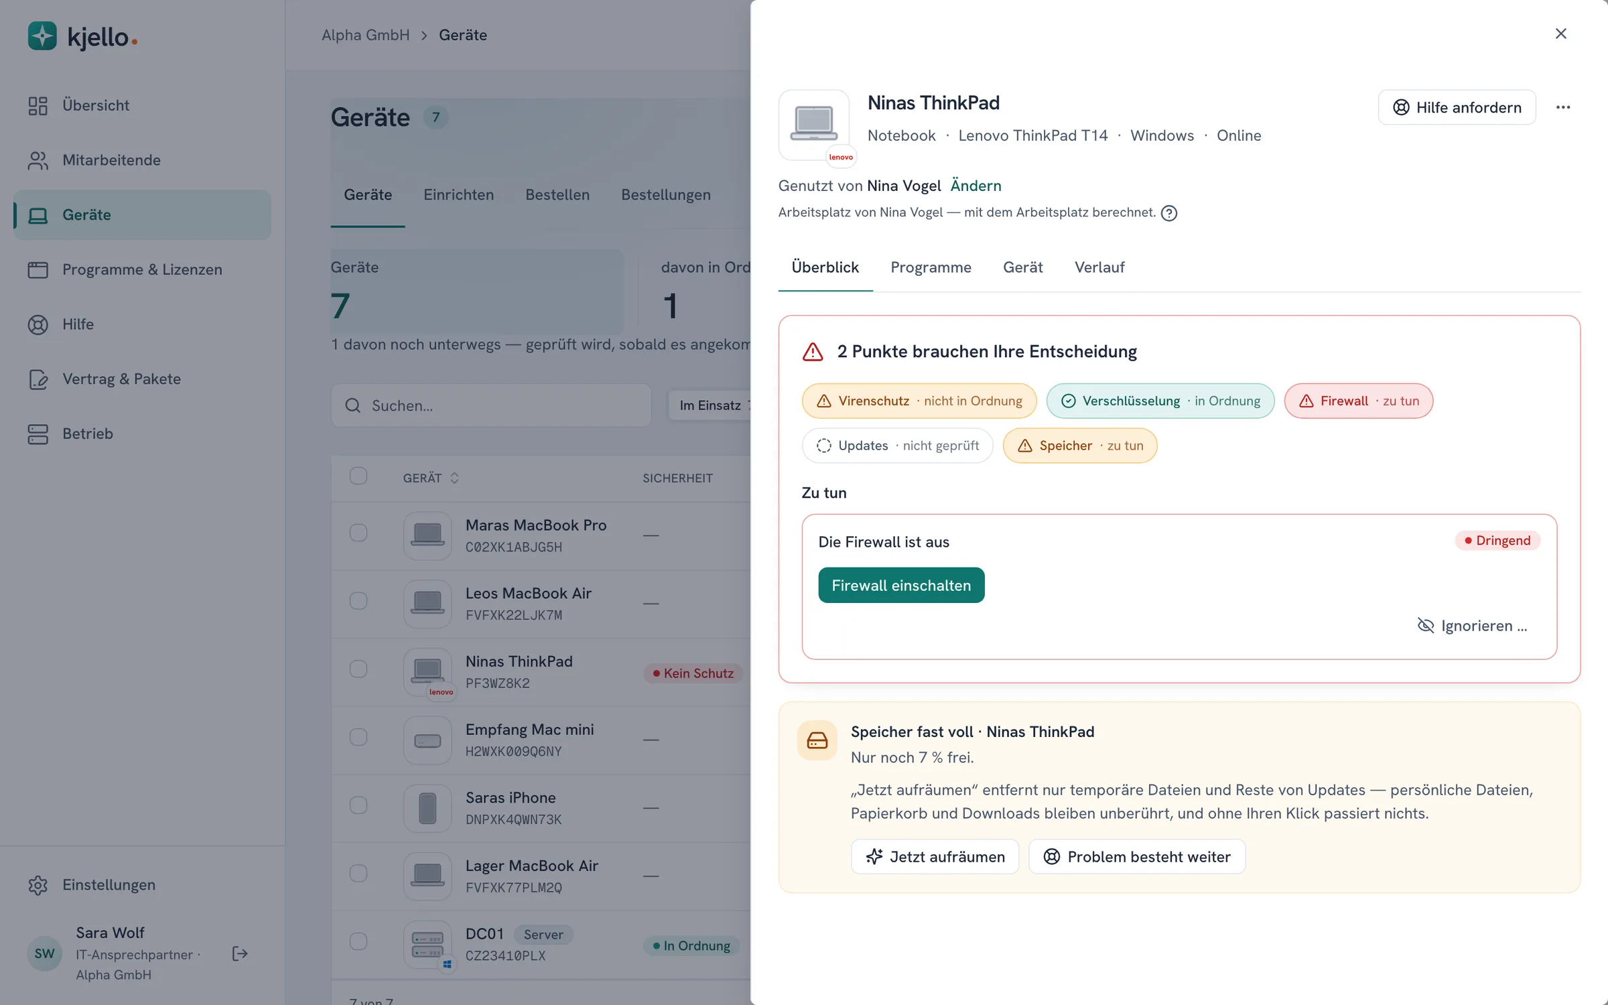Image resolution: width=1608 pixels, height=1005 pixels.
Task: Click the kjello logo icon
Action: click(42, 36)
